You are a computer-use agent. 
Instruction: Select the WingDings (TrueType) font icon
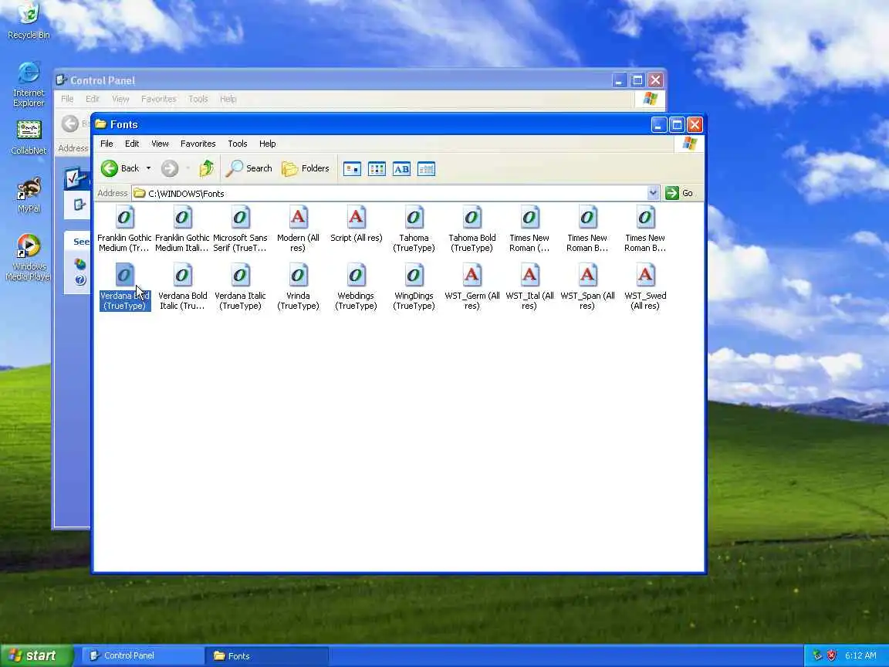414,276
